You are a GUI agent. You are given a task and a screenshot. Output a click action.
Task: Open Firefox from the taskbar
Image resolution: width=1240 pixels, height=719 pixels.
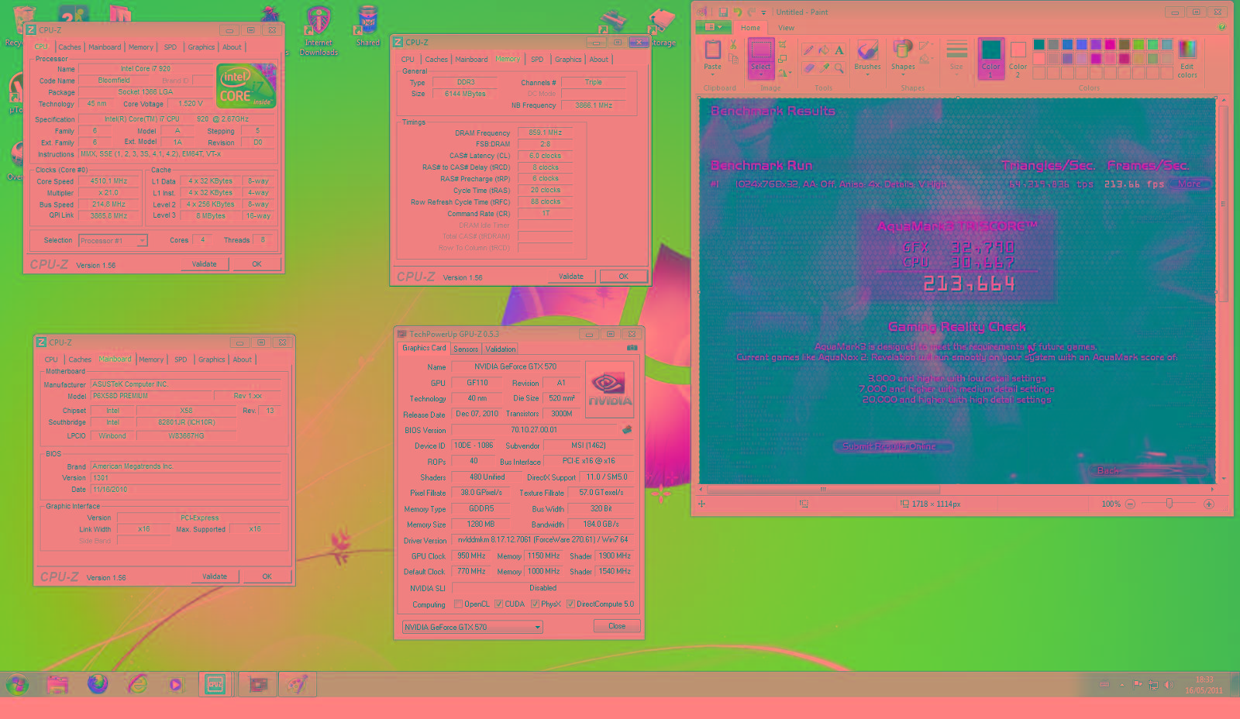coord(98,684)
